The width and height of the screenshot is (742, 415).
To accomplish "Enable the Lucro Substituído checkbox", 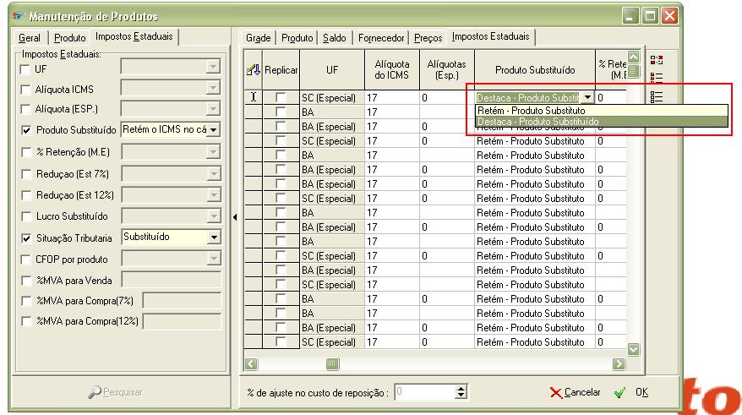I will coord(26,216).
